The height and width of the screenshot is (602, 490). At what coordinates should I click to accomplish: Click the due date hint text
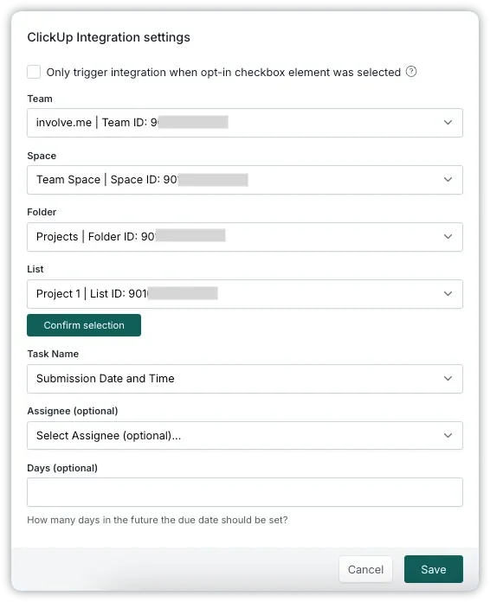[158, 520]
